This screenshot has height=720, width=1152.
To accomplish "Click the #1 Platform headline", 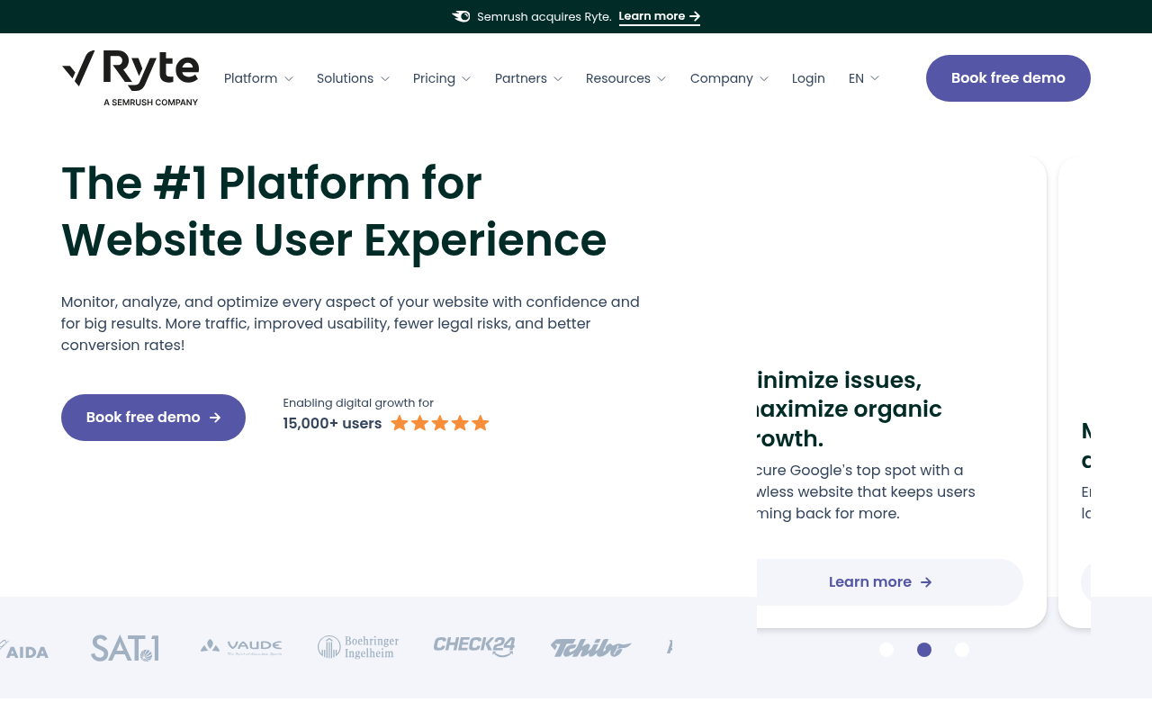I will [x=334, y=211].
